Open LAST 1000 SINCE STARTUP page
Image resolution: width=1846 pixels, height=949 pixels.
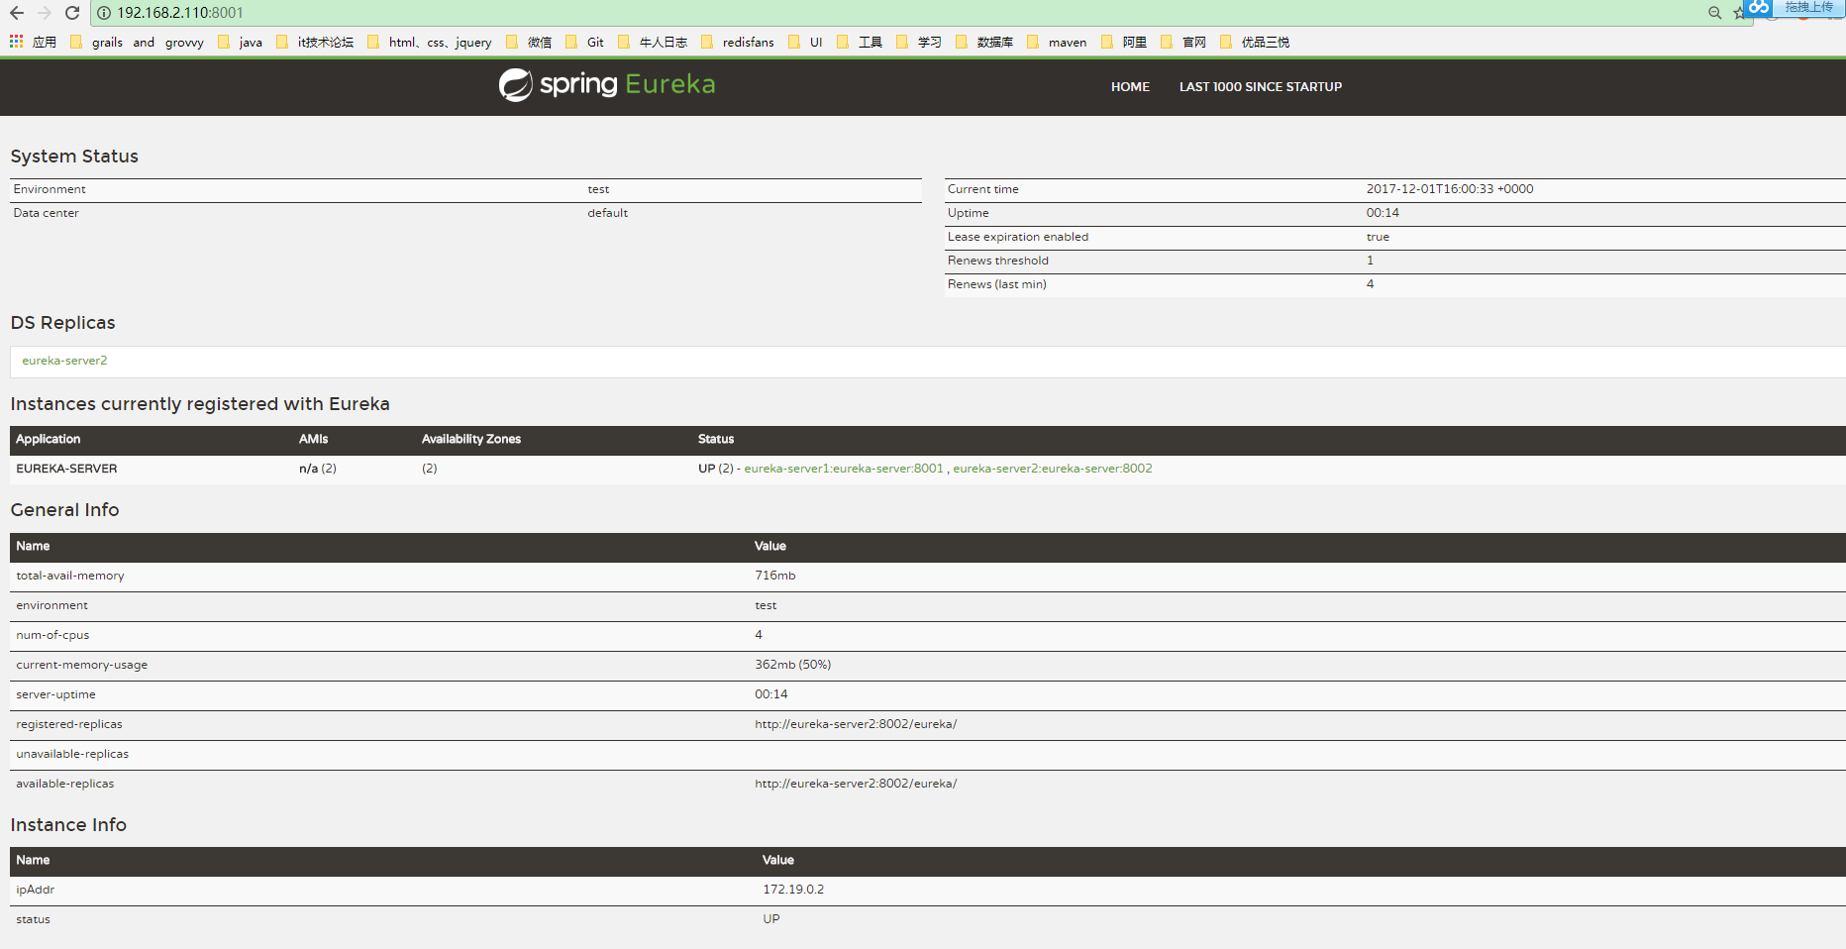(1261, 87)
